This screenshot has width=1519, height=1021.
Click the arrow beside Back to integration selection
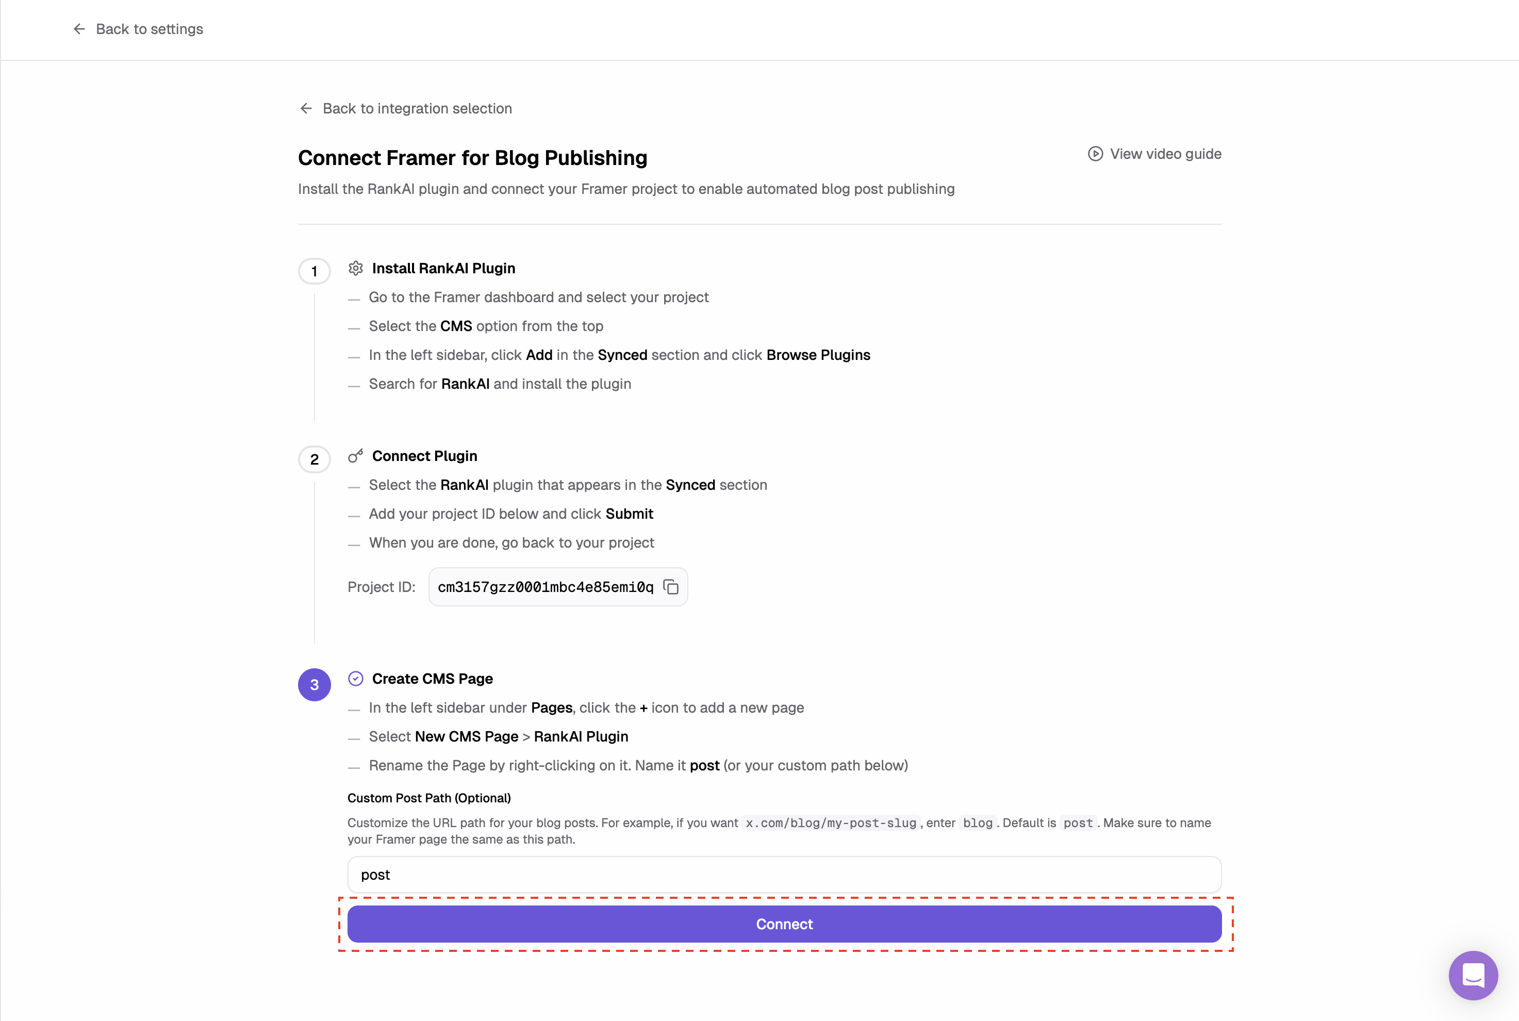click(307, 108)
